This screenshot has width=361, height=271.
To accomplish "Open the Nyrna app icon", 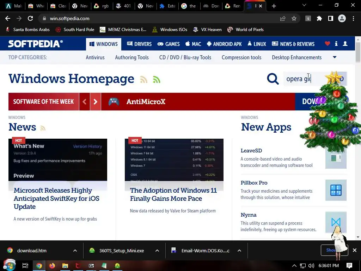I will tap(336, 222).
